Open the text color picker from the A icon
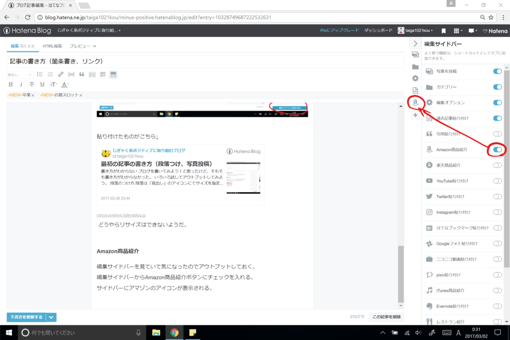Image resolution: width=510 pixels, height=340 pixels. pos(65,84)
